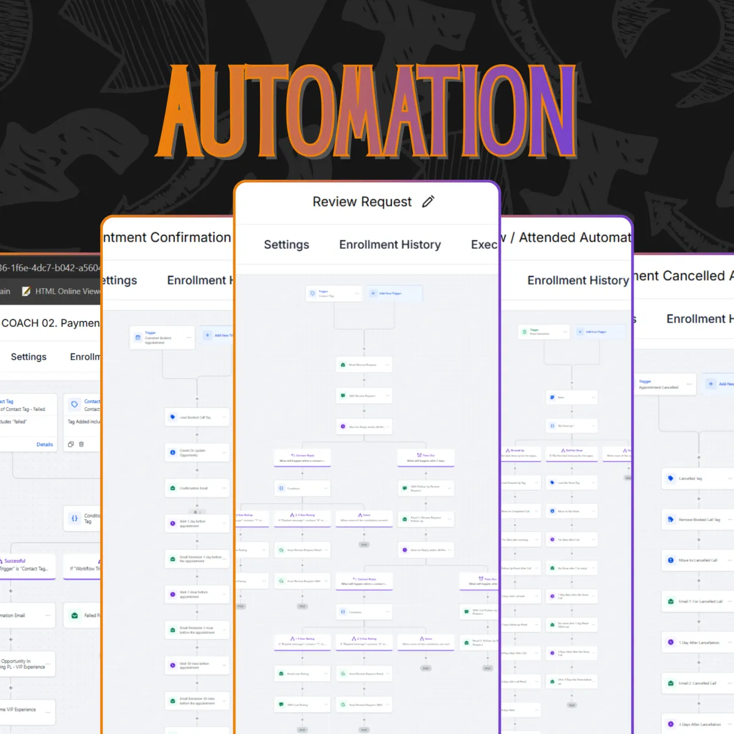Open the three-dot menu on Confirmation Email node

point(48,615)
